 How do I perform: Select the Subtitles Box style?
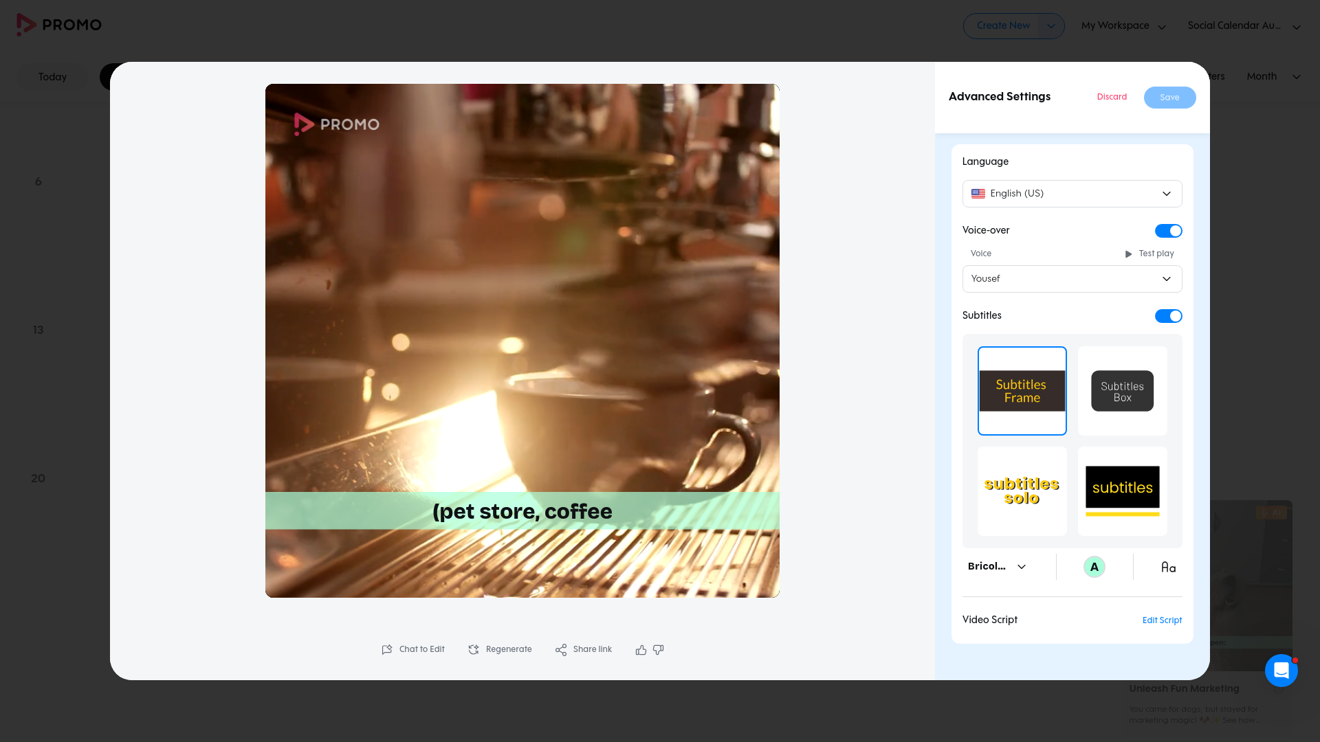coord(1122,390)
